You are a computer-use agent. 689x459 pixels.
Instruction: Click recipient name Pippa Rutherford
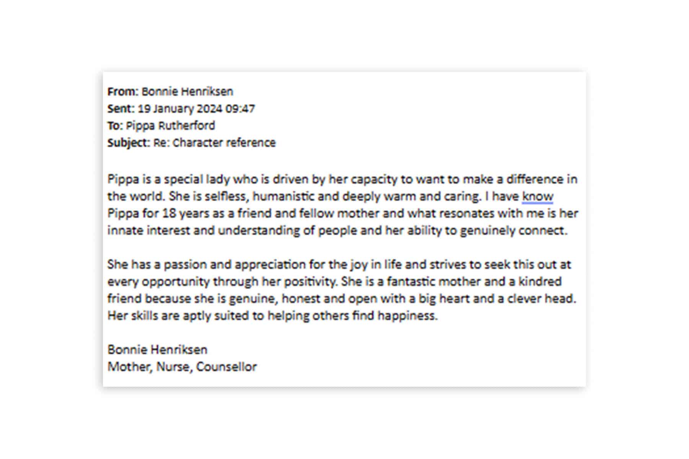point(170,125)
